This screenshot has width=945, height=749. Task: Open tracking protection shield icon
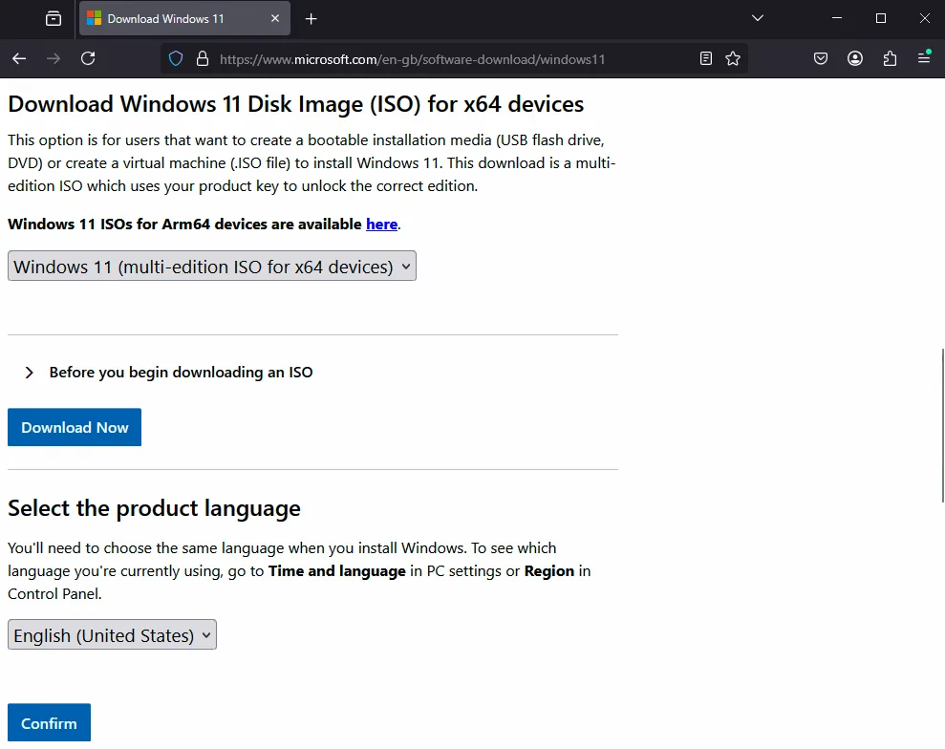(x=176, y=58)
